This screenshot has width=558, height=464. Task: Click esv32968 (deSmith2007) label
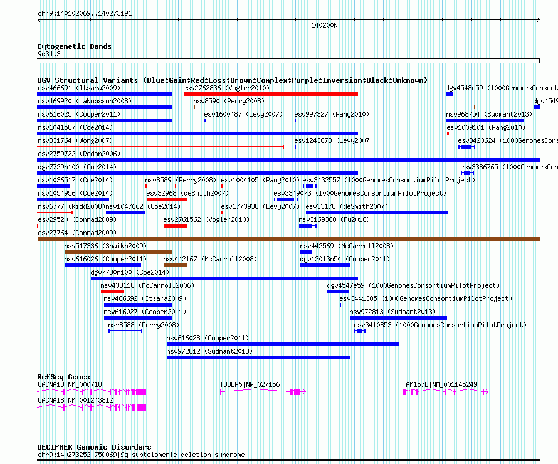(x=187, y=193)
